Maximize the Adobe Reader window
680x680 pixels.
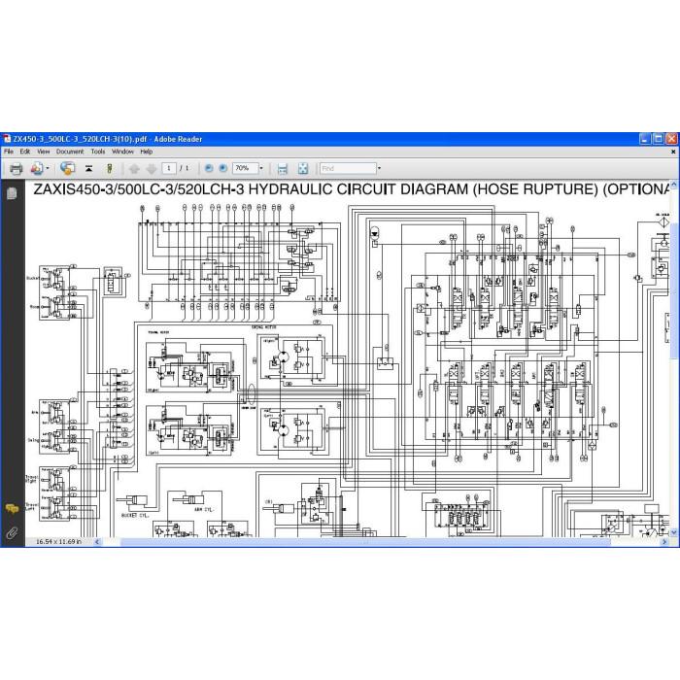[x=659, y=139]
